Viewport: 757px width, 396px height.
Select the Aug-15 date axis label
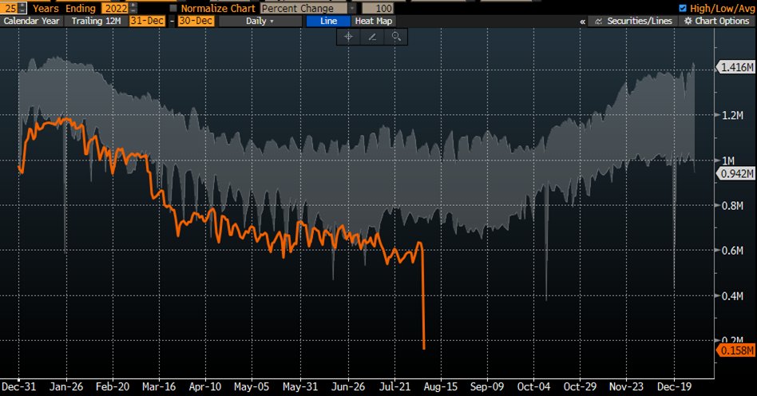(441, 386)
